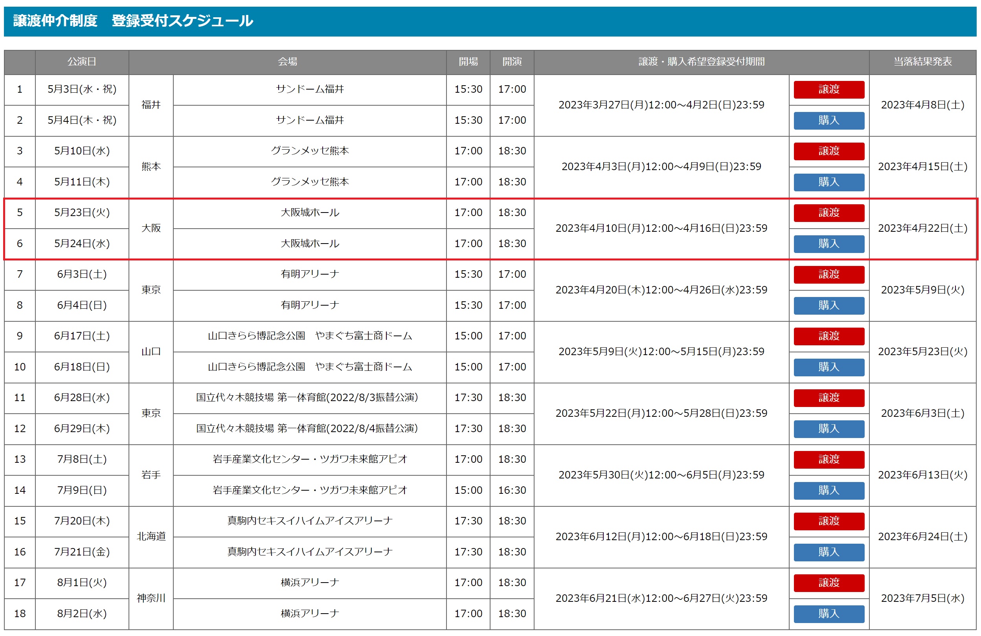Click the 大阪 prefecture cell
The width and height of the screenshot is (981, 636).
(x=151, y=229)
